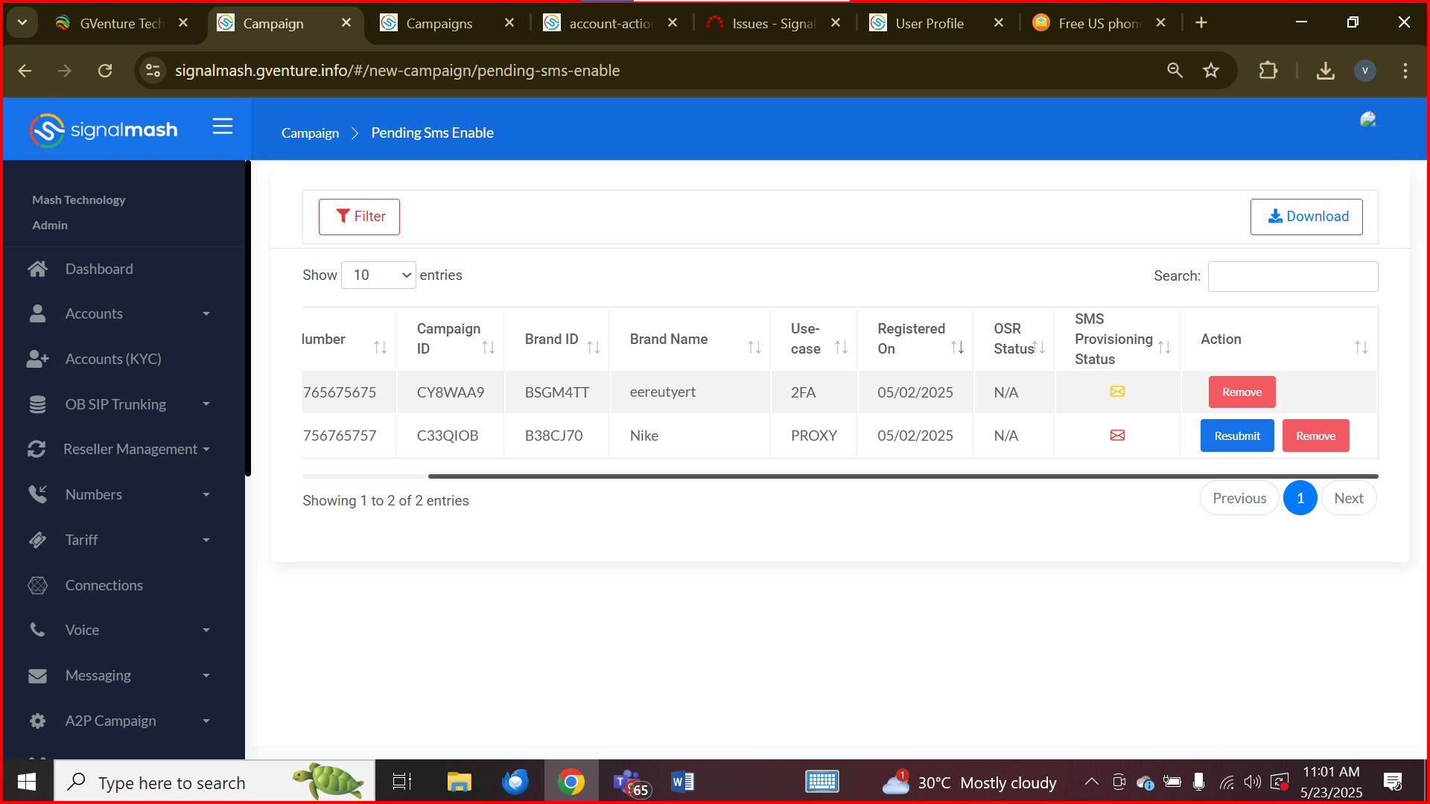Click the Download button
This screenshot has height=804, width=1430.
point(1306,217)
